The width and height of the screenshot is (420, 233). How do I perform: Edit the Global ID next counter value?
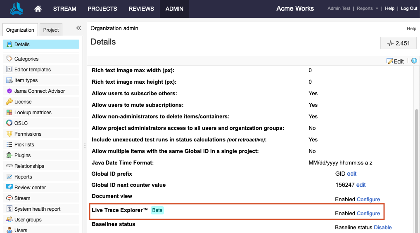361,185
